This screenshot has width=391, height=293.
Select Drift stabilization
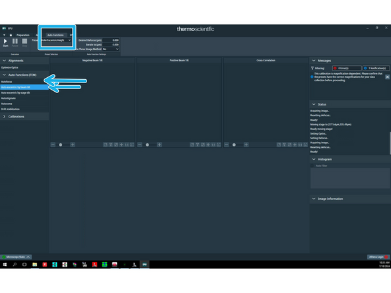coord(24,109)
